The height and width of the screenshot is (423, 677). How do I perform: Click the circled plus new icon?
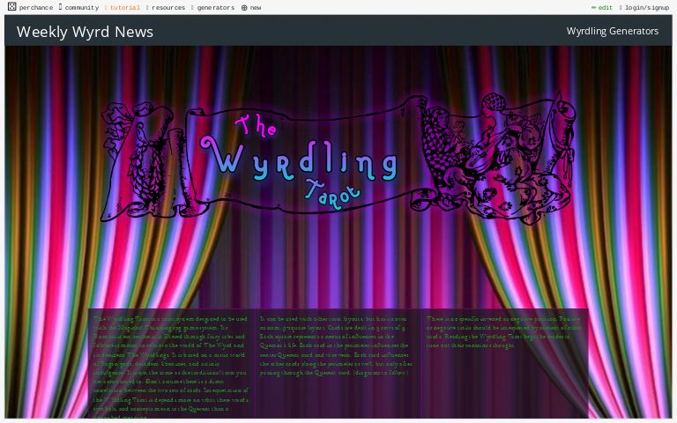click(x=244, y=7)
